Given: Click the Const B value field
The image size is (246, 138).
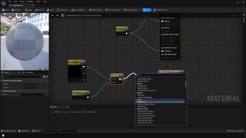Looking at the screenshot, I should [29, 87].
